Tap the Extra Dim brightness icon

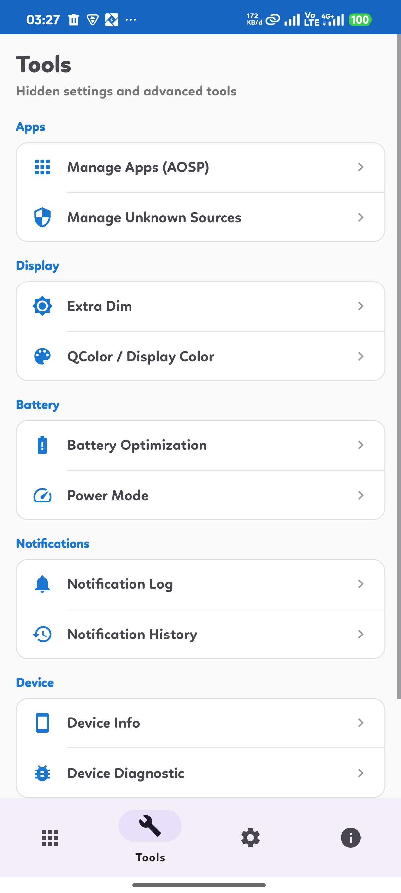[x=42, y=306]
